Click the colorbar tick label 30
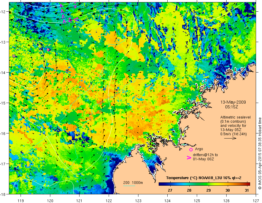The width and height of the screenshot is (262, 203). [227, 190]
